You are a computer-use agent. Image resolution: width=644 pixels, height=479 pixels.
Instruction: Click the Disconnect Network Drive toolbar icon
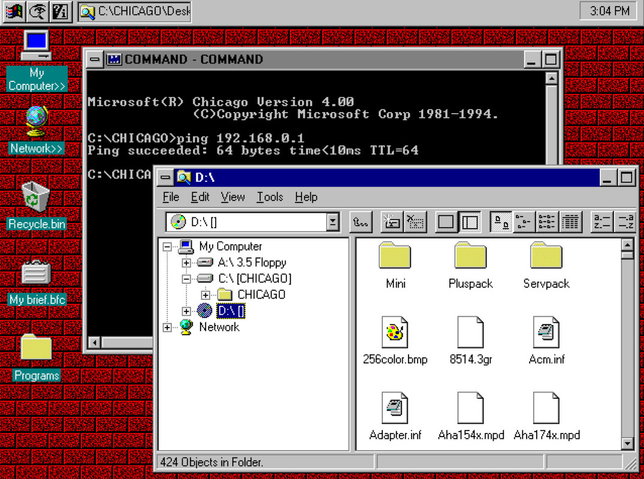tap(415, 222)
